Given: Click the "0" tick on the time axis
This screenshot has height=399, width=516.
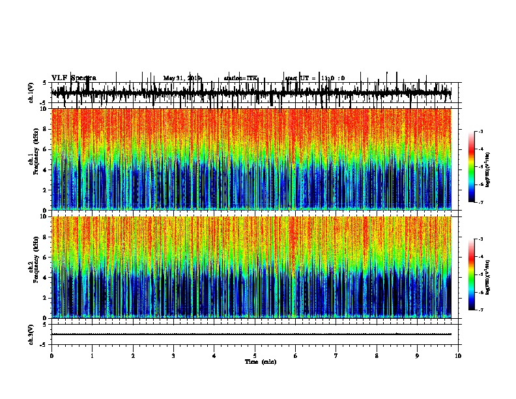Looking at the screenshot, I should point(51,355).
